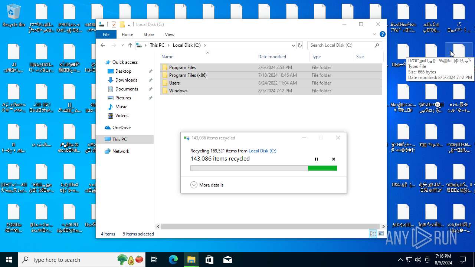This screenshot has height=267, width=475.
Task: Show hidden system tray icons
Action: point(400,260)
